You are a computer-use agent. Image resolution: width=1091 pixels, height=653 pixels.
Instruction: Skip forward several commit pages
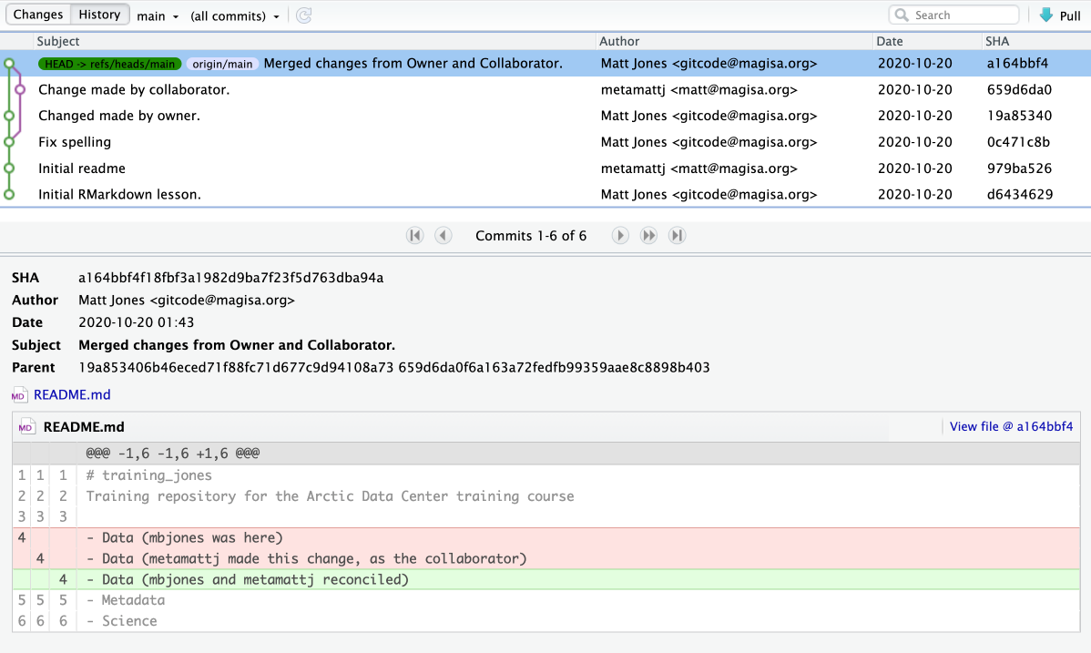pyautogui.click(x=648, y=236)
